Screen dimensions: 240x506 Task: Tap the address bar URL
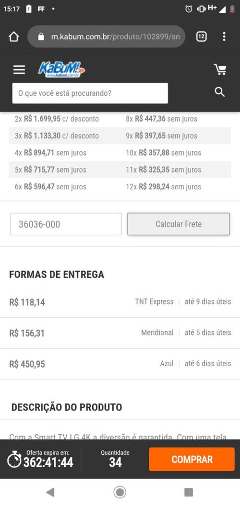point(115,36)
